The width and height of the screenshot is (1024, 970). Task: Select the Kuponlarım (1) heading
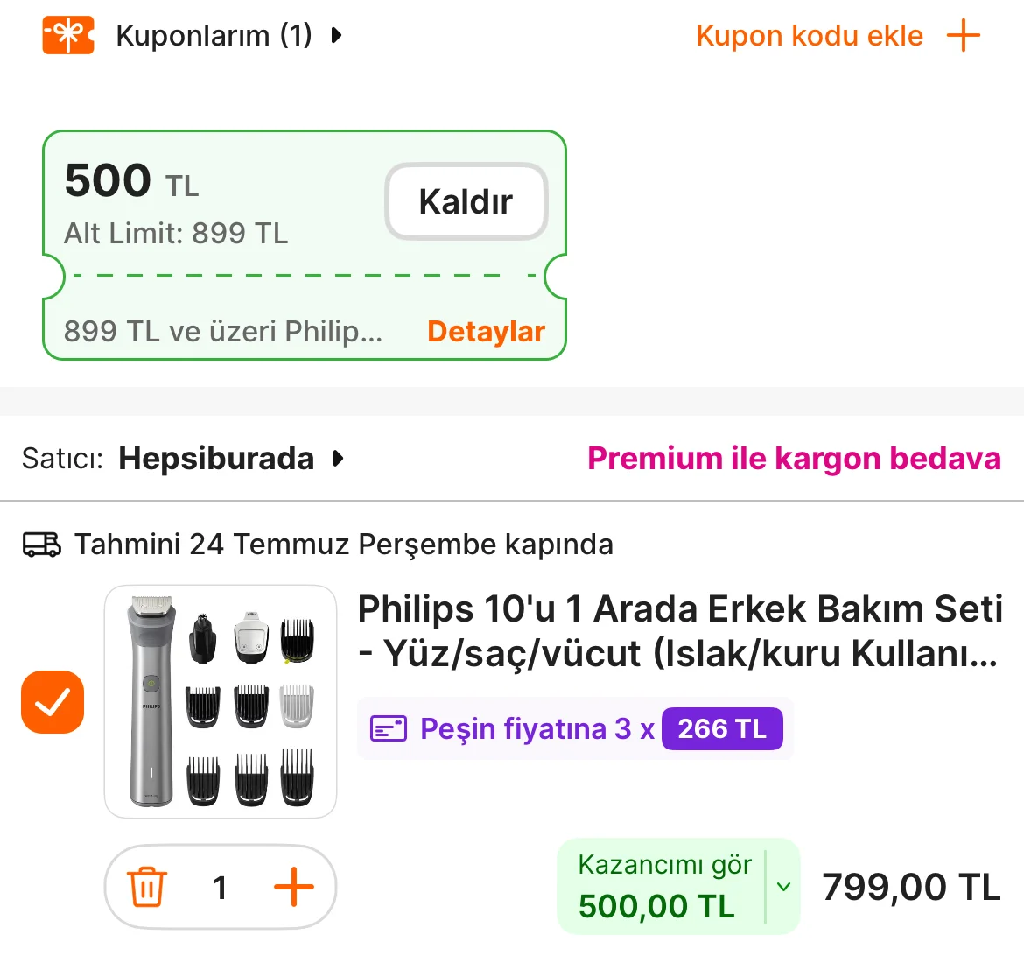(x=214, y=36)
